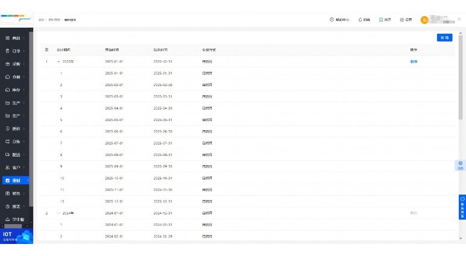The width and height of the screenshot is (466, 256).
Task: Click the logo at the top left
Action: tap(16, 19)
